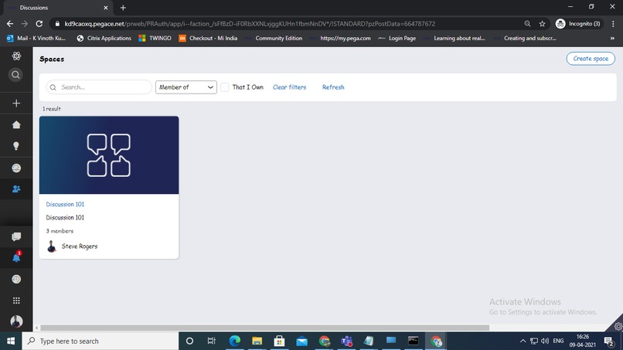623x350 pixels.
Task: Open Mail - K Vinoth Ku... bookmark
Action: coord(36,38)
